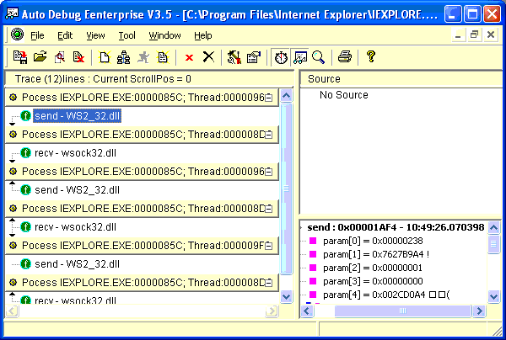The height and width of the screenshot is (340, 506).
Task: Close the inner document window
Action: tap(491, 35)
